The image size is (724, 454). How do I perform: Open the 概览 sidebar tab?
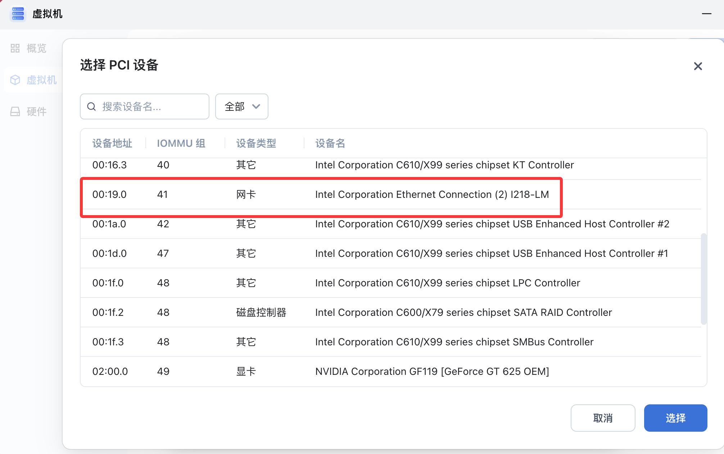pos(36,48)
